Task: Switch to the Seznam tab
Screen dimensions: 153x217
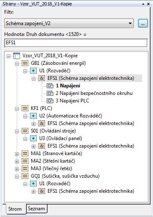Action: click(37, 209)
